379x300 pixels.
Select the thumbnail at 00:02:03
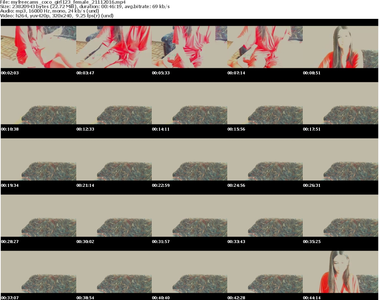tap(38, 47)
